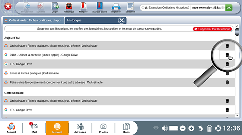The width and height of the screenshot is (242, 135).
Task: Click the green OK button
Action: 229,7
